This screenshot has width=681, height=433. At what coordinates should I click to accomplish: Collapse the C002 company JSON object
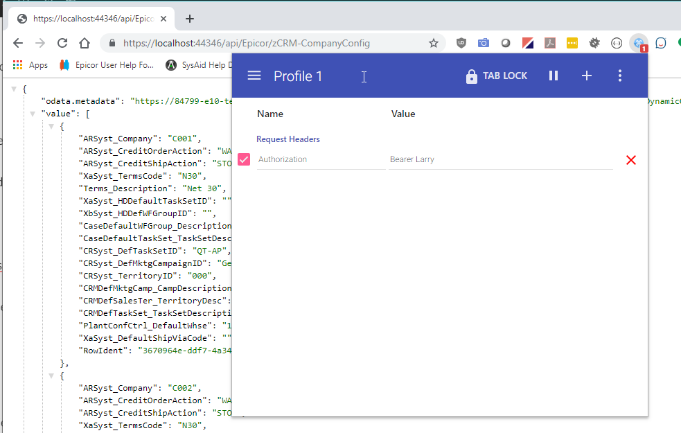click(x=51, y=375)
